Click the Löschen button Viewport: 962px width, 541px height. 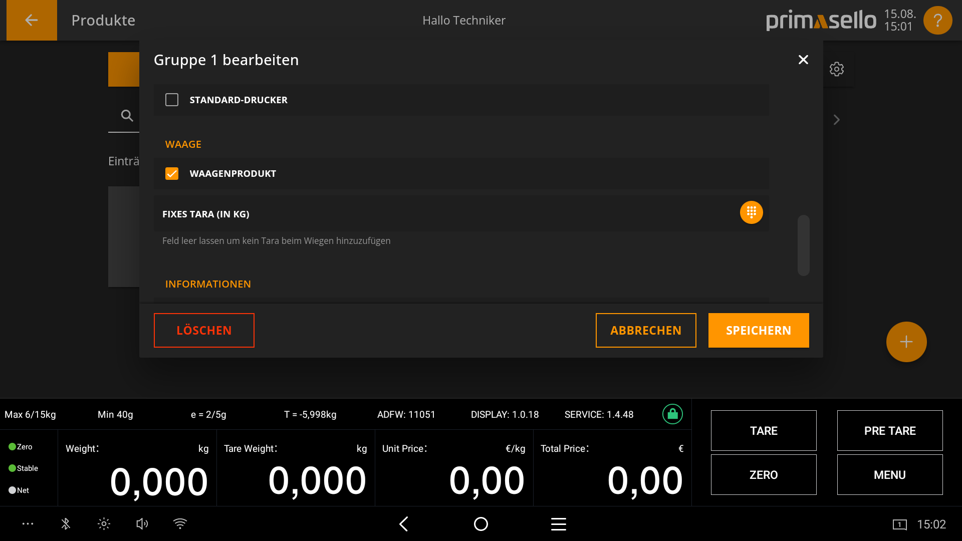click(204, 330)
